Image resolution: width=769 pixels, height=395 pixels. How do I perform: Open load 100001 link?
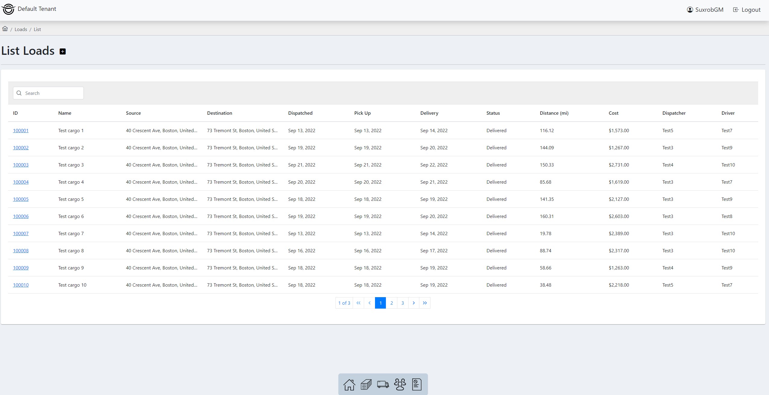[21, 130]
